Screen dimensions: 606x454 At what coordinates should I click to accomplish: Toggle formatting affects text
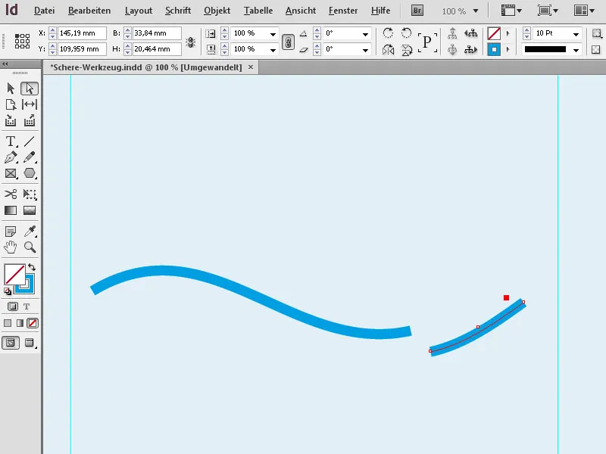(27, 306)
